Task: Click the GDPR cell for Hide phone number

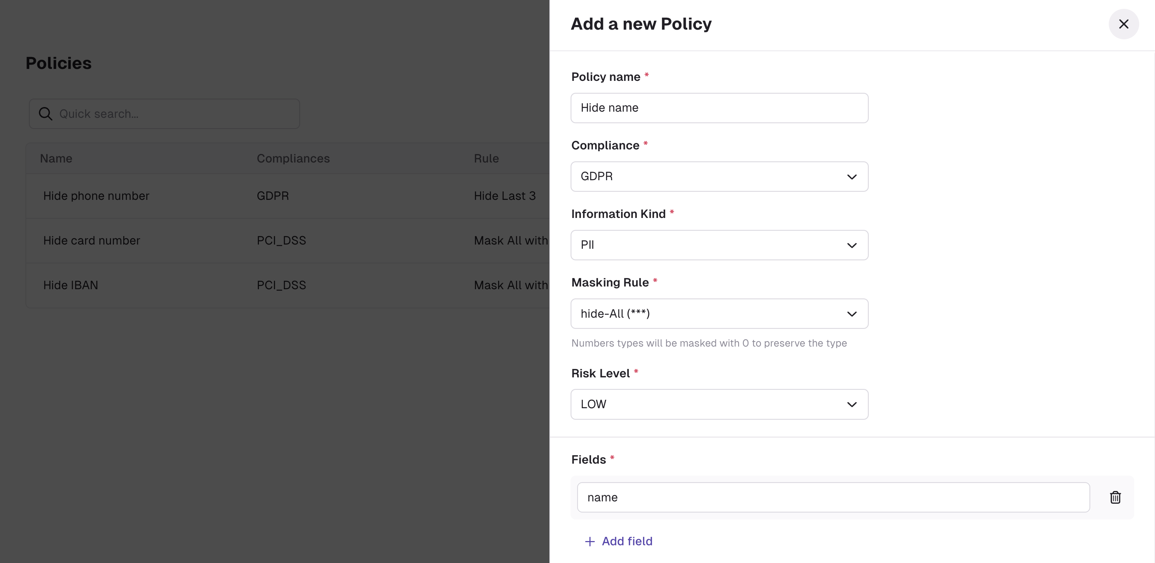Action: pyautogui.click(x=273, y=196)
